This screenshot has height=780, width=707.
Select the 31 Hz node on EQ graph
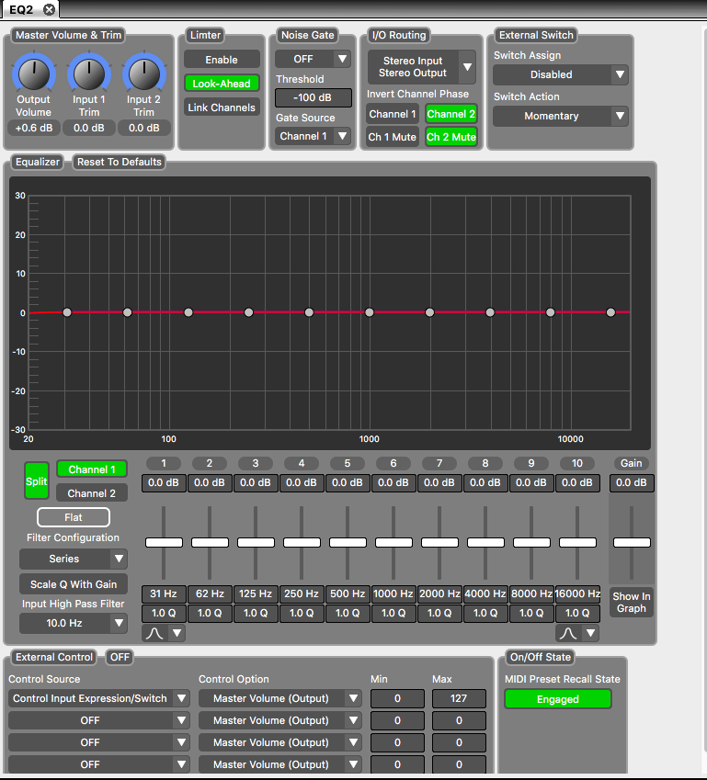tap(67, 312)
